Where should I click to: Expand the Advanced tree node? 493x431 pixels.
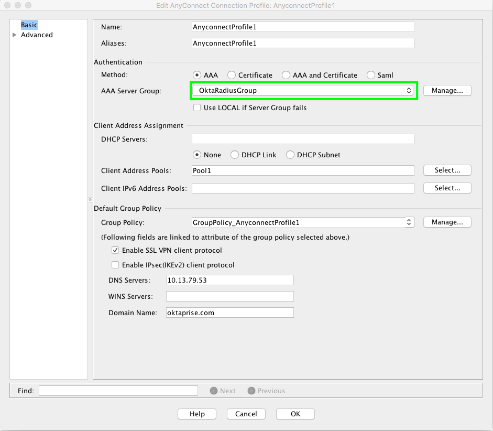click(15, 35)
